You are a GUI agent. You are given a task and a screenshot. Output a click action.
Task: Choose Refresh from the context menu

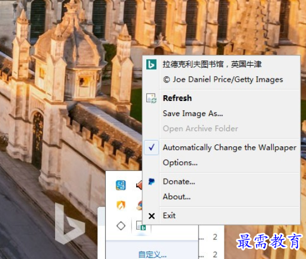pyautogui.click(x=177, y=98)
